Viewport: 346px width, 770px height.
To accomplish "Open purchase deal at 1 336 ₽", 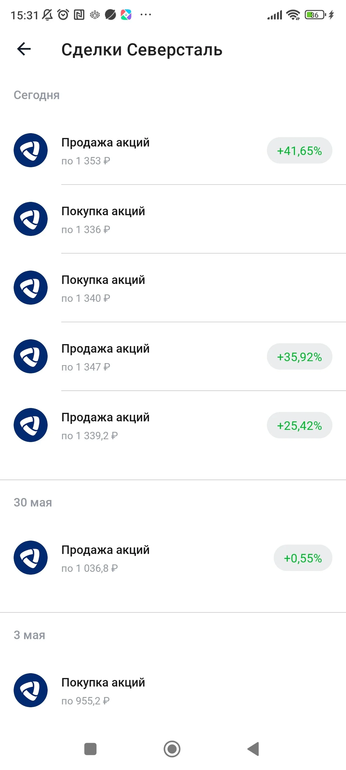I will [x=173, y=219].
